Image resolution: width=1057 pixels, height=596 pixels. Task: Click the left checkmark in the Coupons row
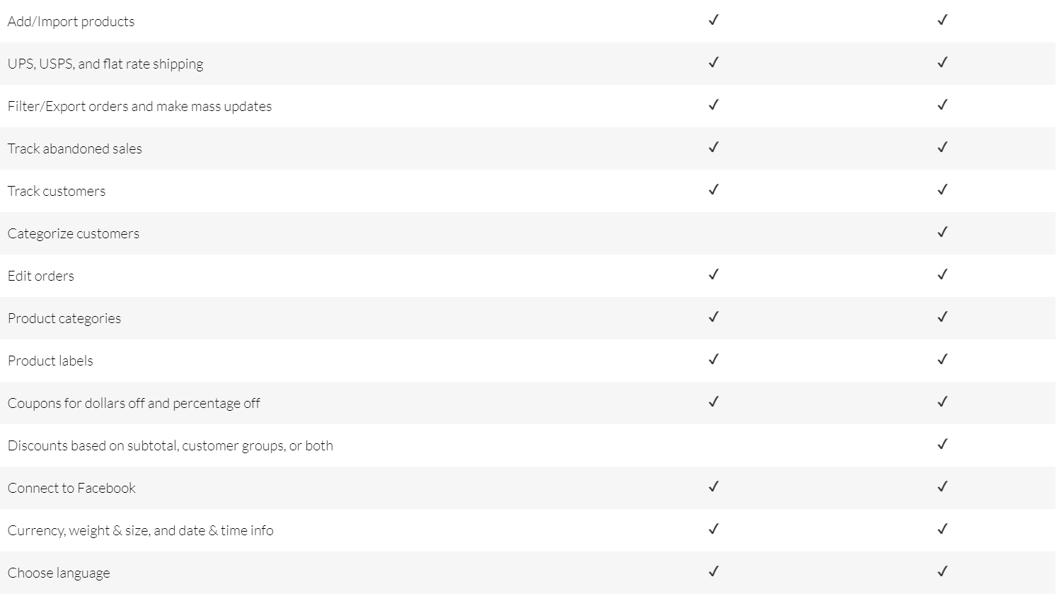click(713, 402)
